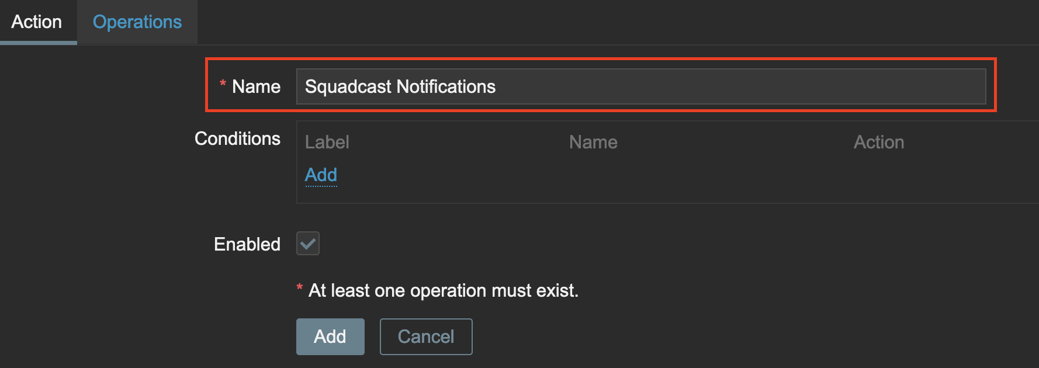Toggle the Enabled checkbox
This screenshot has height=368, width=1039.
[x=308, y=244]
